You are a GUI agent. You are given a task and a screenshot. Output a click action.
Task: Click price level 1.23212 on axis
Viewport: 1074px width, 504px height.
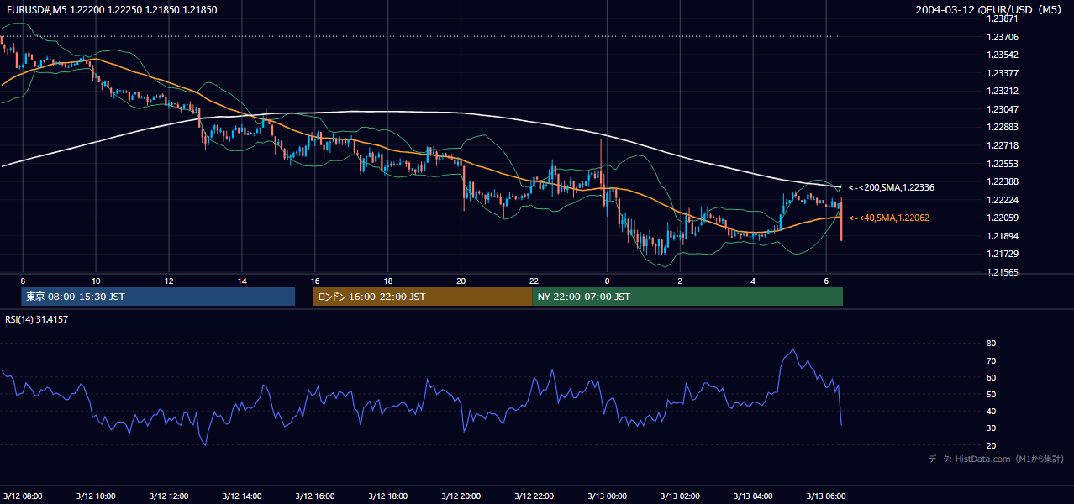(x=1003, y=91)
